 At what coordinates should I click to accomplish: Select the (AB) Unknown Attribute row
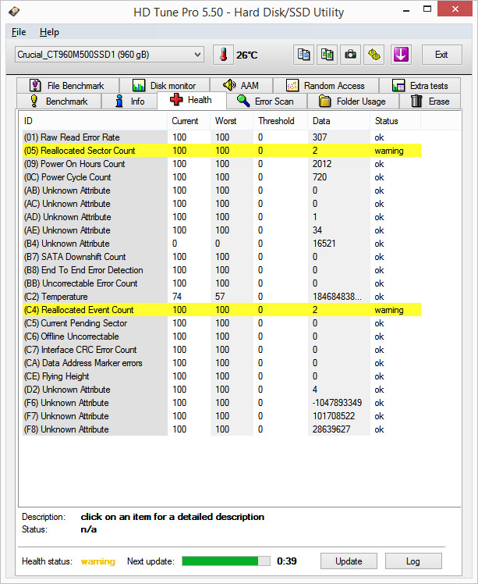click(221, 191)
